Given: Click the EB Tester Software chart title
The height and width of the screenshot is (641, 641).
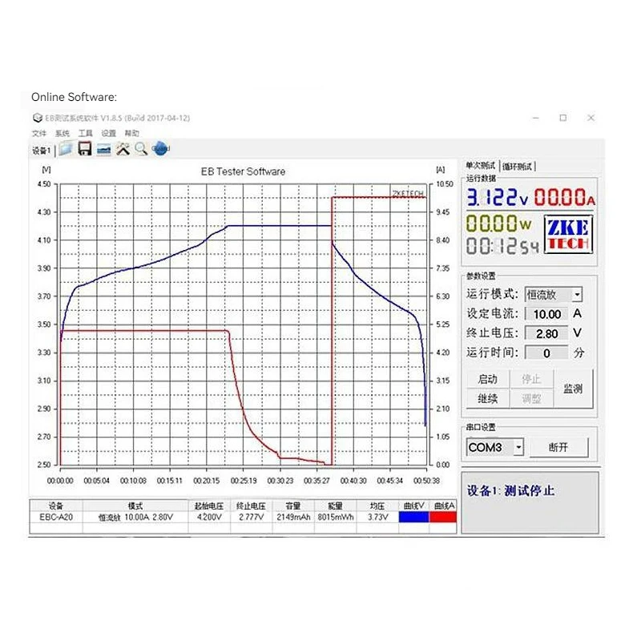Looking at the screenshot, I should point(244,171).
